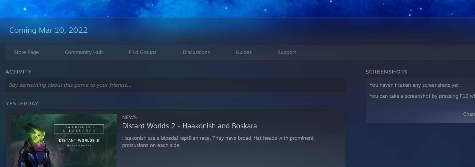Open the Discussions section
Image resolution: width=475 pixels, height=167 pixels.
[x=196, y=52]
